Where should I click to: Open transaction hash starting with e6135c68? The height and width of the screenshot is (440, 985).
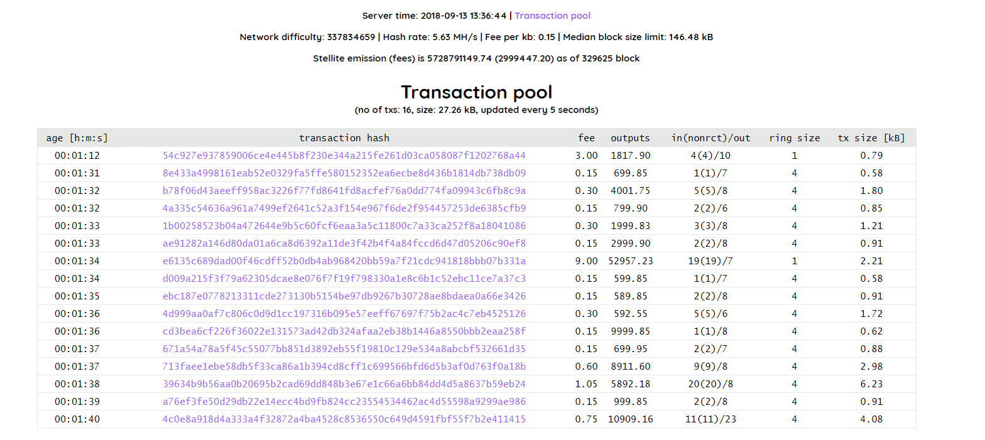(x=344, y=261)
